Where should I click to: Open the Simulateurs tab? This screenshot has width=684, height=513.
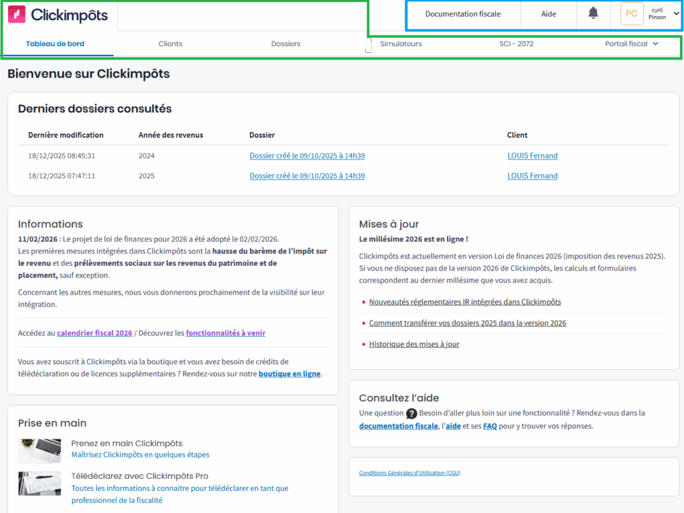click(401, 44)
